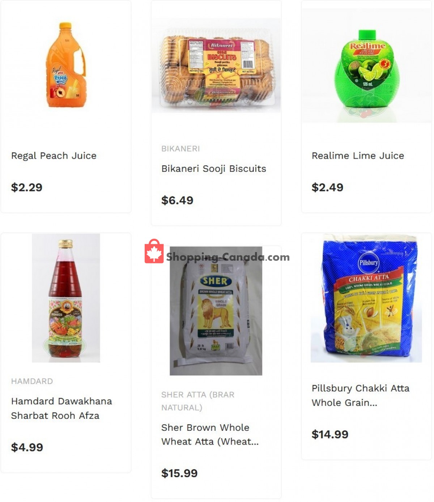Click the Bikaneri Sooji Biscuits product photo
The width and height of the screenshot is (434, 502).
[x=216, y=65]
